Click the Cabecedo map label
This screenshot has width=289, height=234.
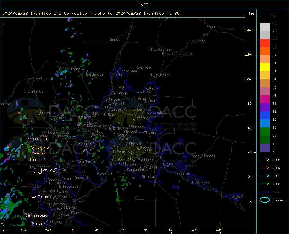click(39, 153)
